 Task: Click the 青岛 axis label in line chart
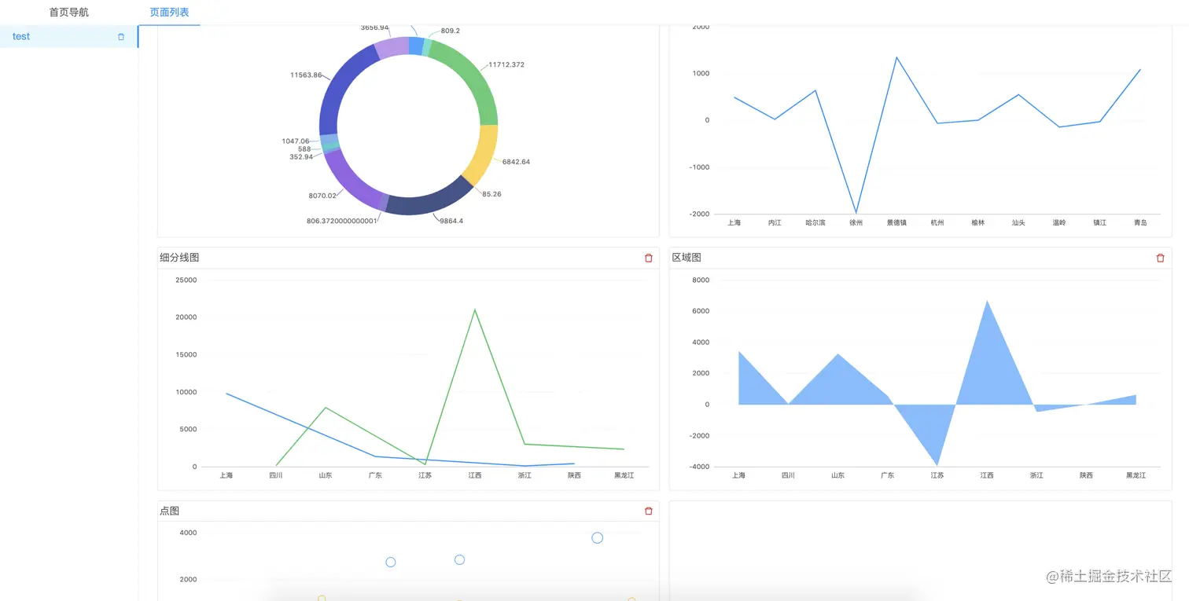coord(1139,222)
